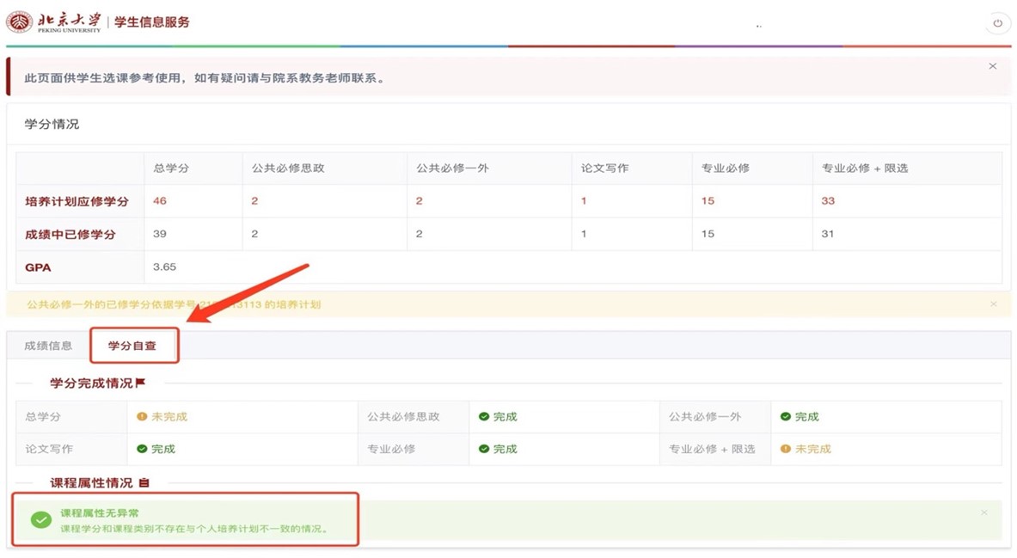Click the power logout icon
The width and height of the screenshot is (1017, 558).
(997, 23)
